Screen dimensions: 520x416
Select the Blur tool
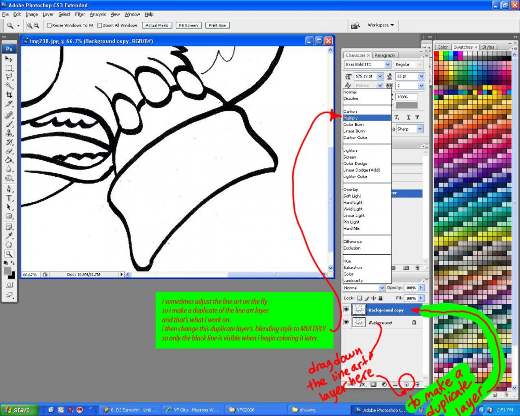click(x=9, y=169)
